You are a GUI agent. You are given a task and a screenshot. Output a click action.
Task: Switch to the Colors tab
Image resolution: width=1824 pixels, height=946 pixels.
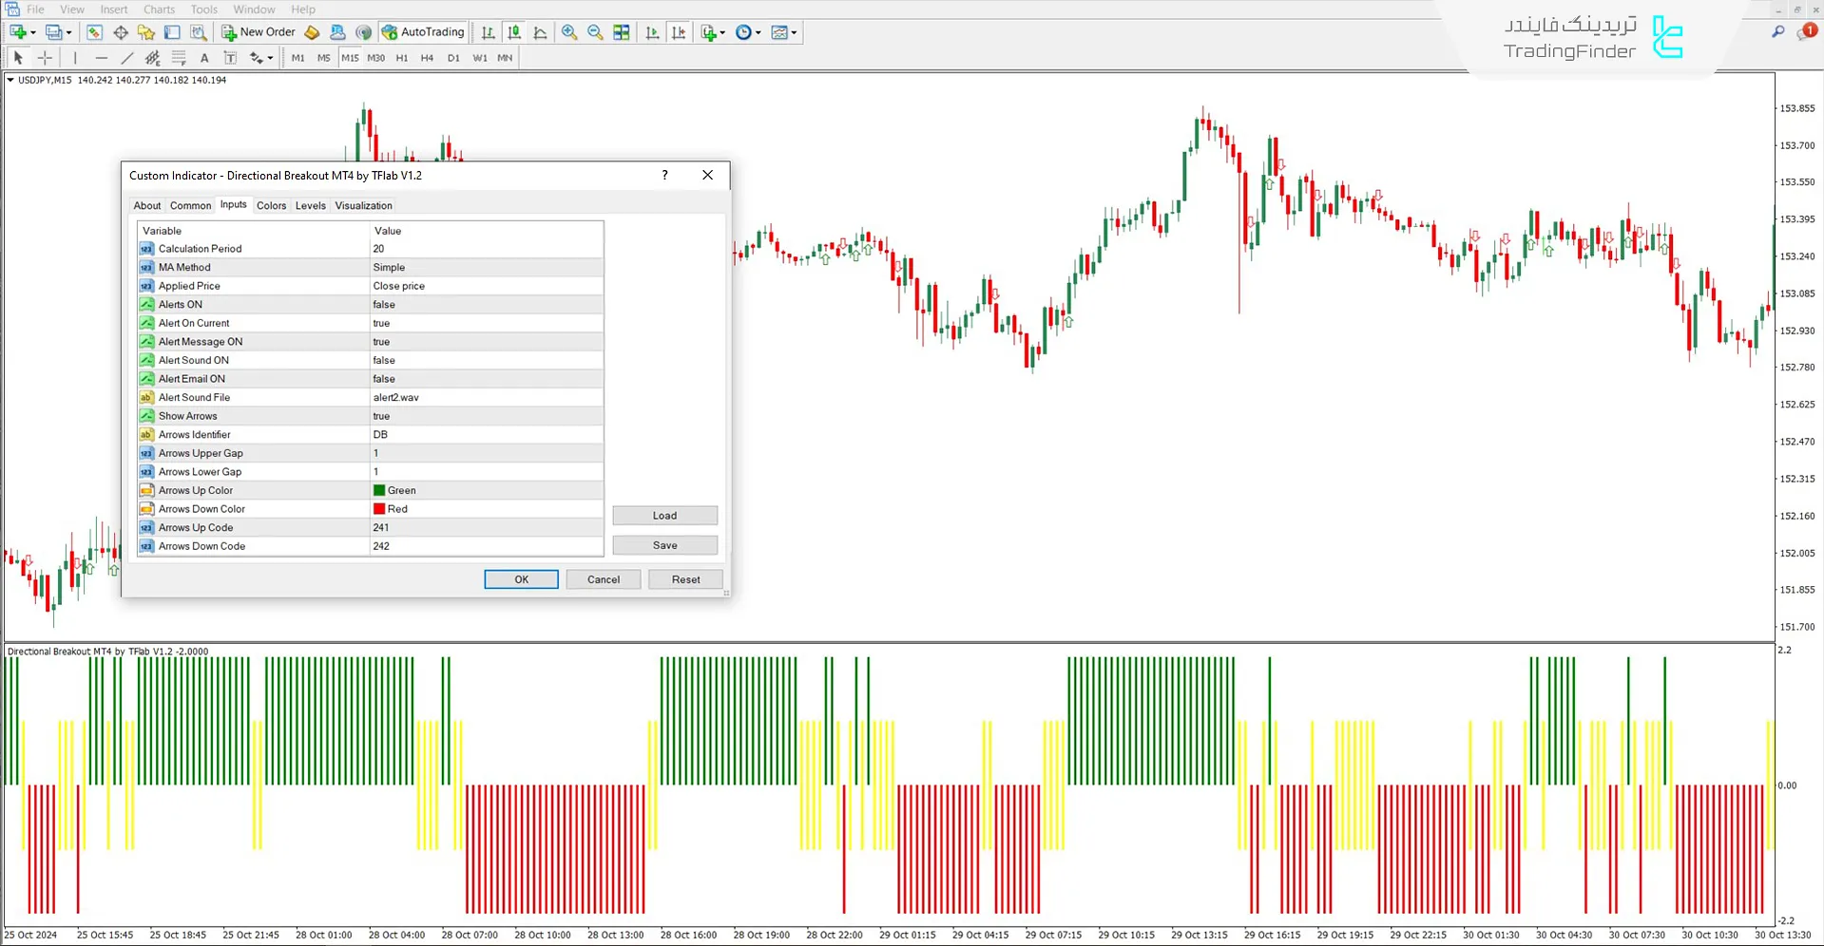[x=271, y=205]
